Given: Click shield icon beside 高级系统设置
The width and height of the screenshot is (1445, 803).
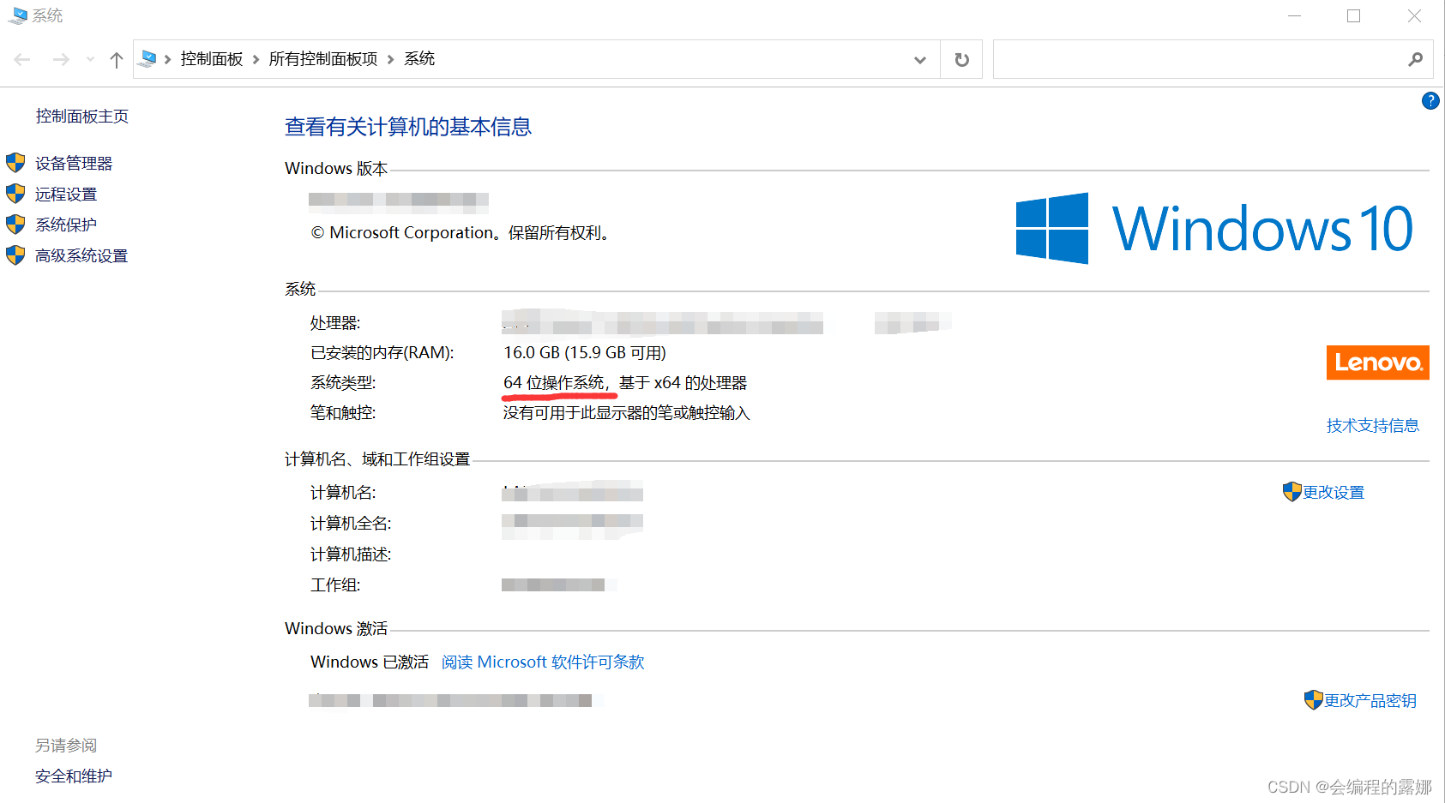Looking at the screenshot, I should pos(15,255).
